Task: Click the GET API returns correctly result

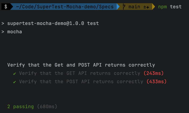Action: tap(80, 73)
